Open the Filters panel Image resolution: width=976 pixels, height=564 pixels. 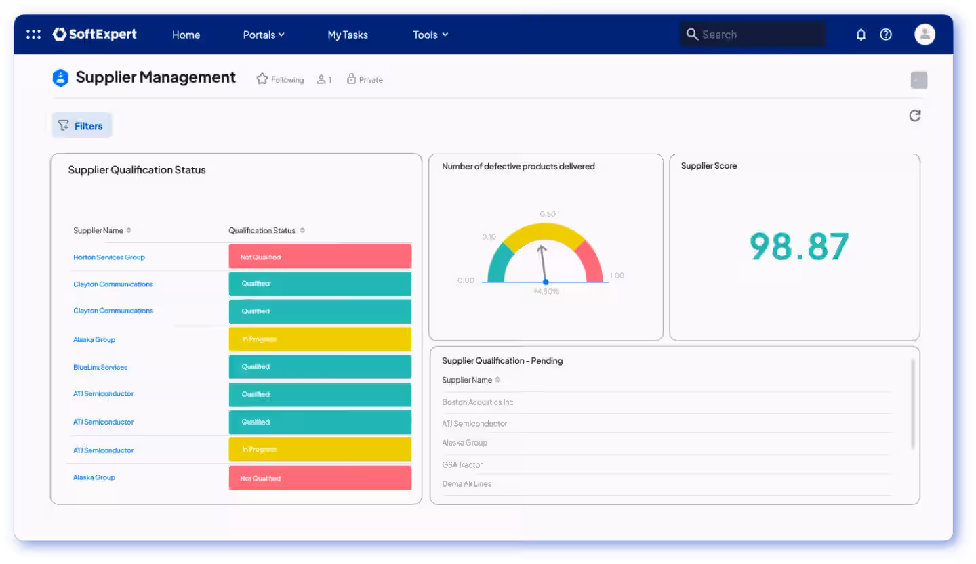(81, 125)
